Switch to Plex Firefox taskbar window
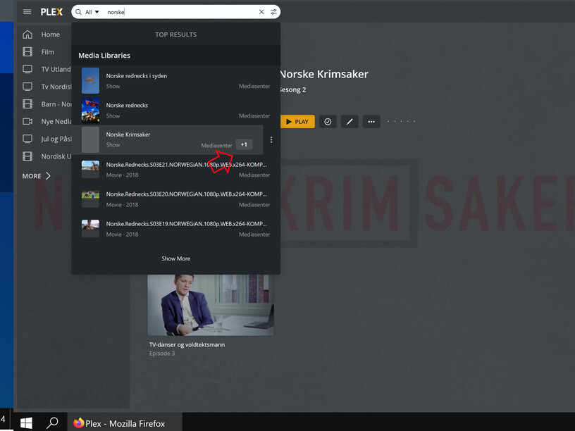Image resolution: width=575 pixels, height=431 pixels. tap(125, 423)
